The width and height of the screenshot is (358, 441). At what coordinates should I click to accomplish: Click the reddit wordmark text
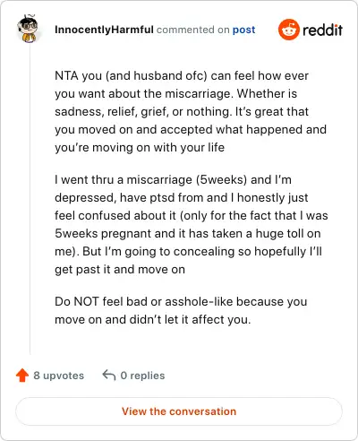click(322, 30)
